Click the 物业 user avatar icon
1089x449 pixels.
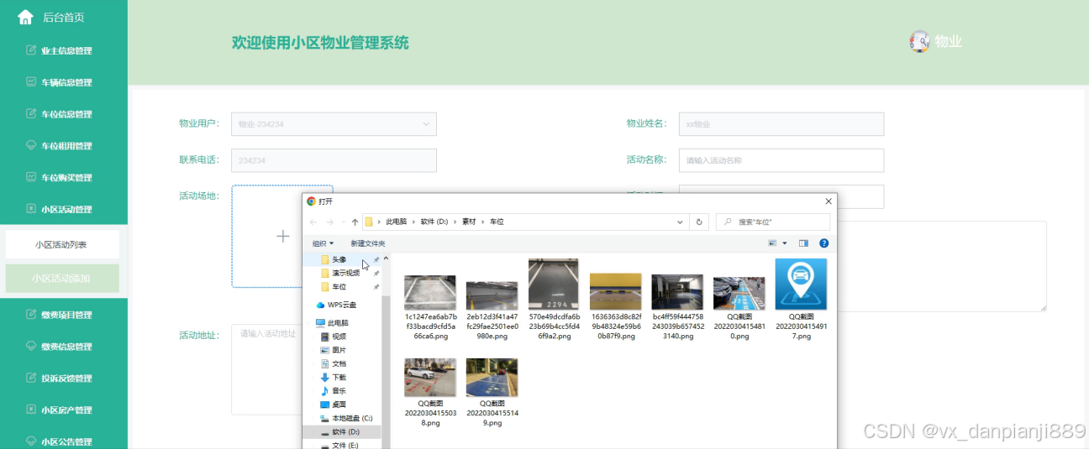click(919, 41)
